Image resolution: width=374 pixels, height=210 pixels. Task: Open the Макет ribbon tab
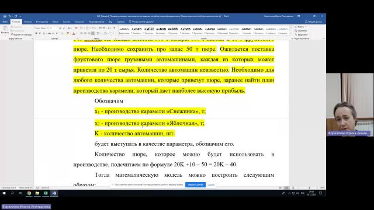point(56,22)
